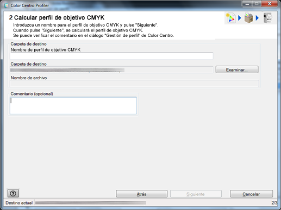Focus the Nombre de perfil de objetivo CMYK field

111,56
